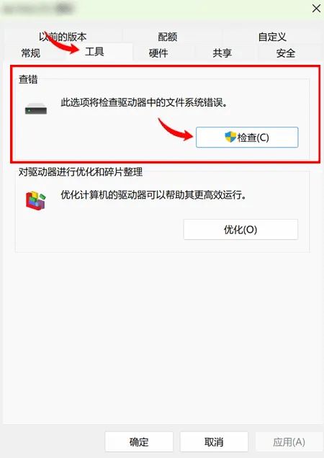Switch to the 以前的版本 tab
Screen dimensions: 324x458
pyautogui.click(x=63, y=37)
